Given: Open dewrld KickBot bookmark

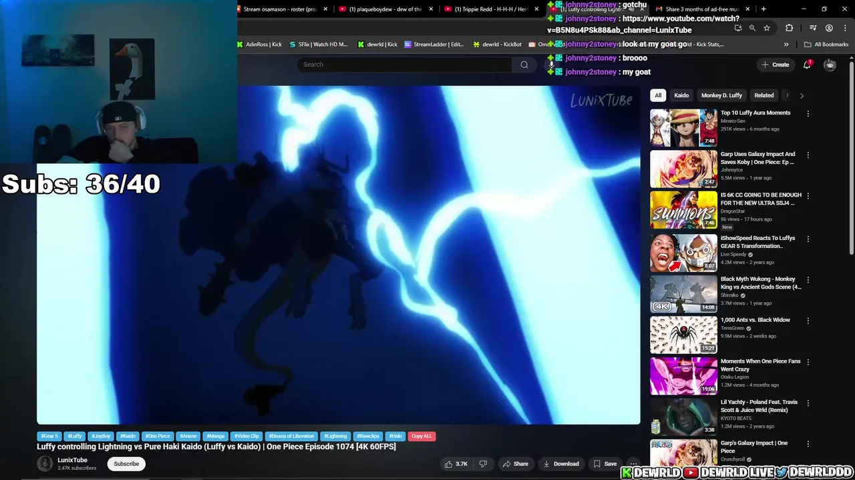Looking at the screenshot, I should (x=497, y=45).
